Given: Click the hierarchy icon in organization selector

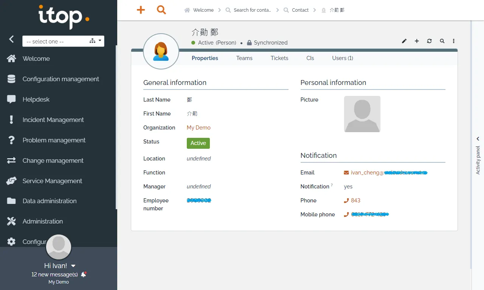Looking at the screenshot, I should pos(92,41).
